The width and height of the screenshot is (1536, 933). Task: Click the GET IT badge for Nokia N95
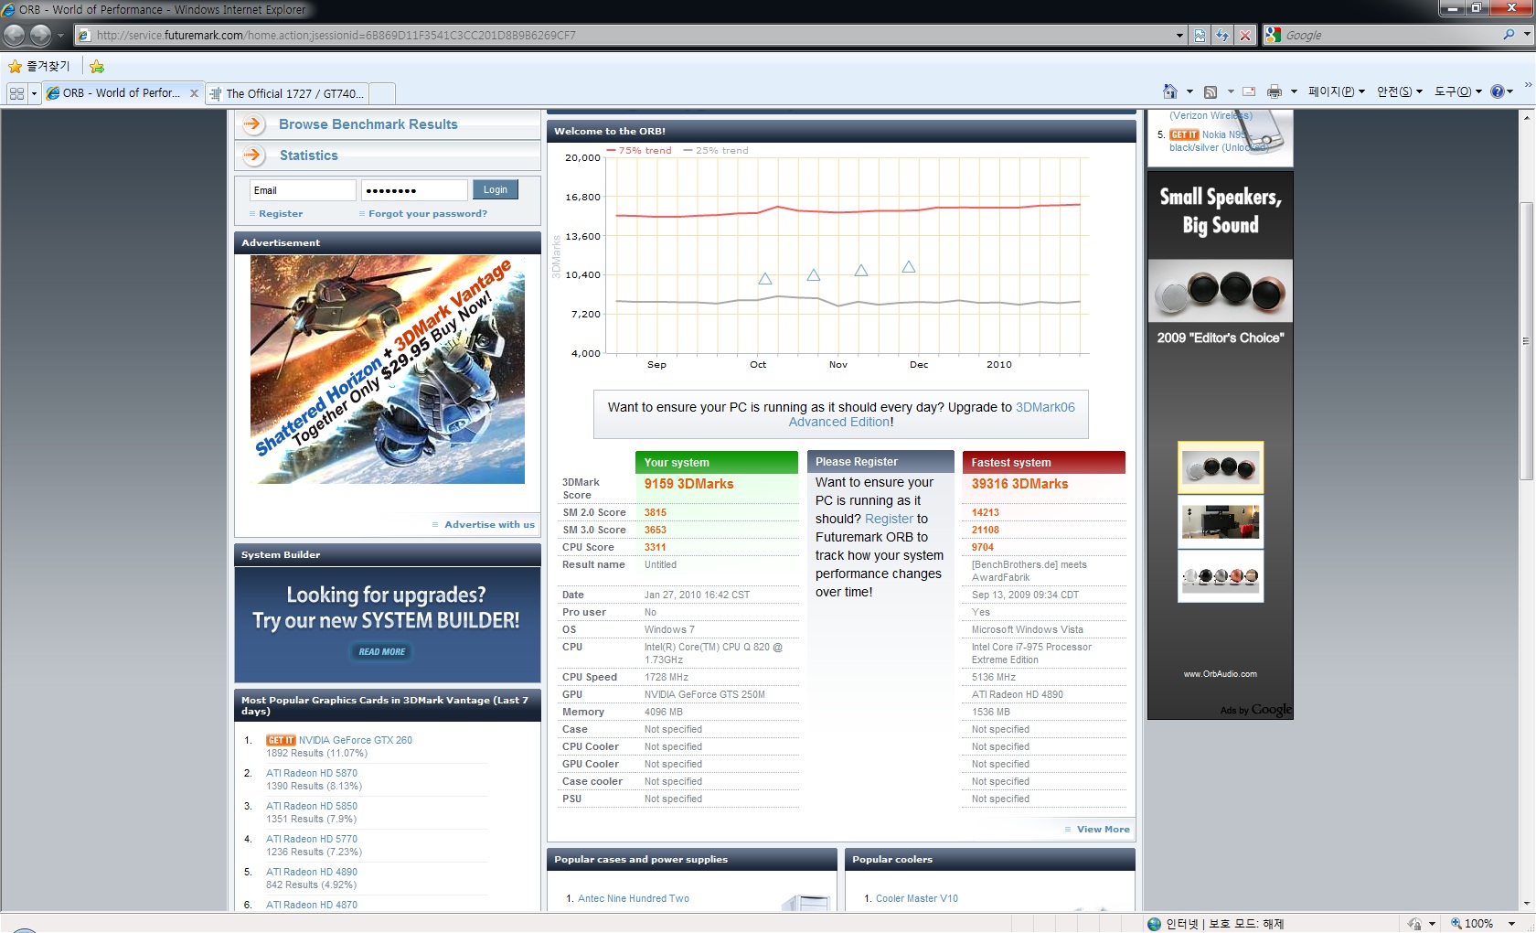click(x=1184, y=134)
